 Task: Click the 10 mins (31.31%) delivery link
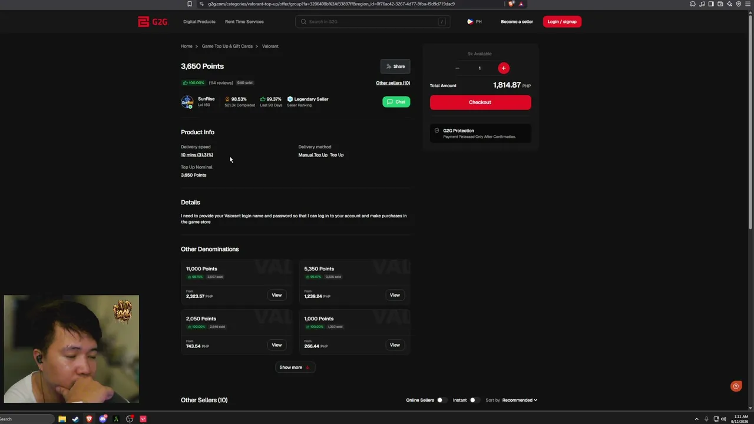197,155
